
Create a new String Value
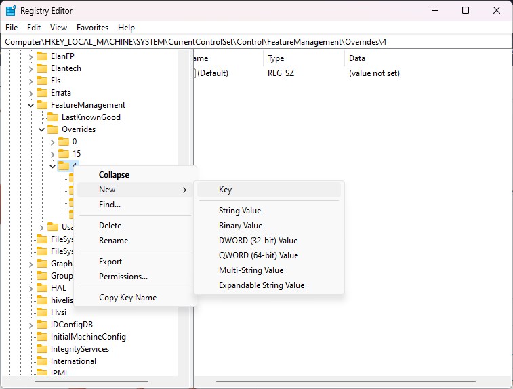[x=269, y=211]
